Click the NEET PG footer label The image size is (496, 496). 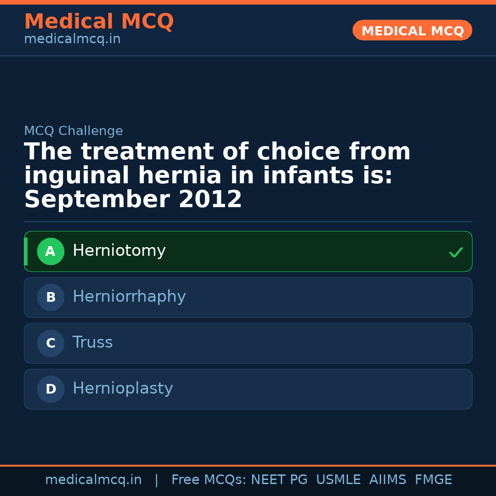coord(279,480)
